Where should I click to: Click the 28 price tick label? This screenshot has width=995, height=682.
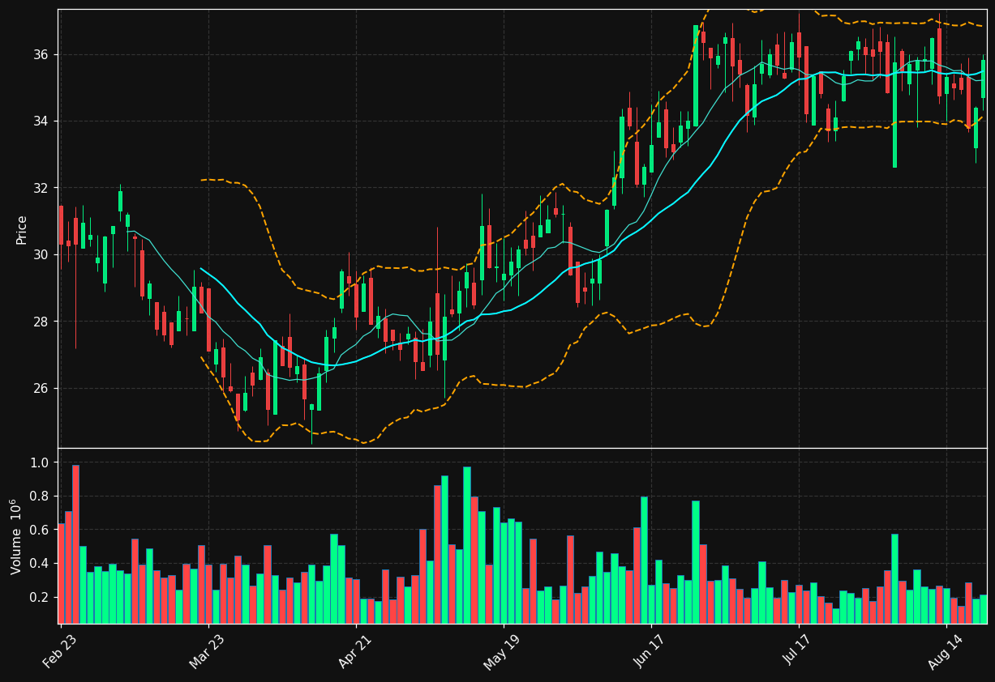pyautogui.click(x=41, y=322)
